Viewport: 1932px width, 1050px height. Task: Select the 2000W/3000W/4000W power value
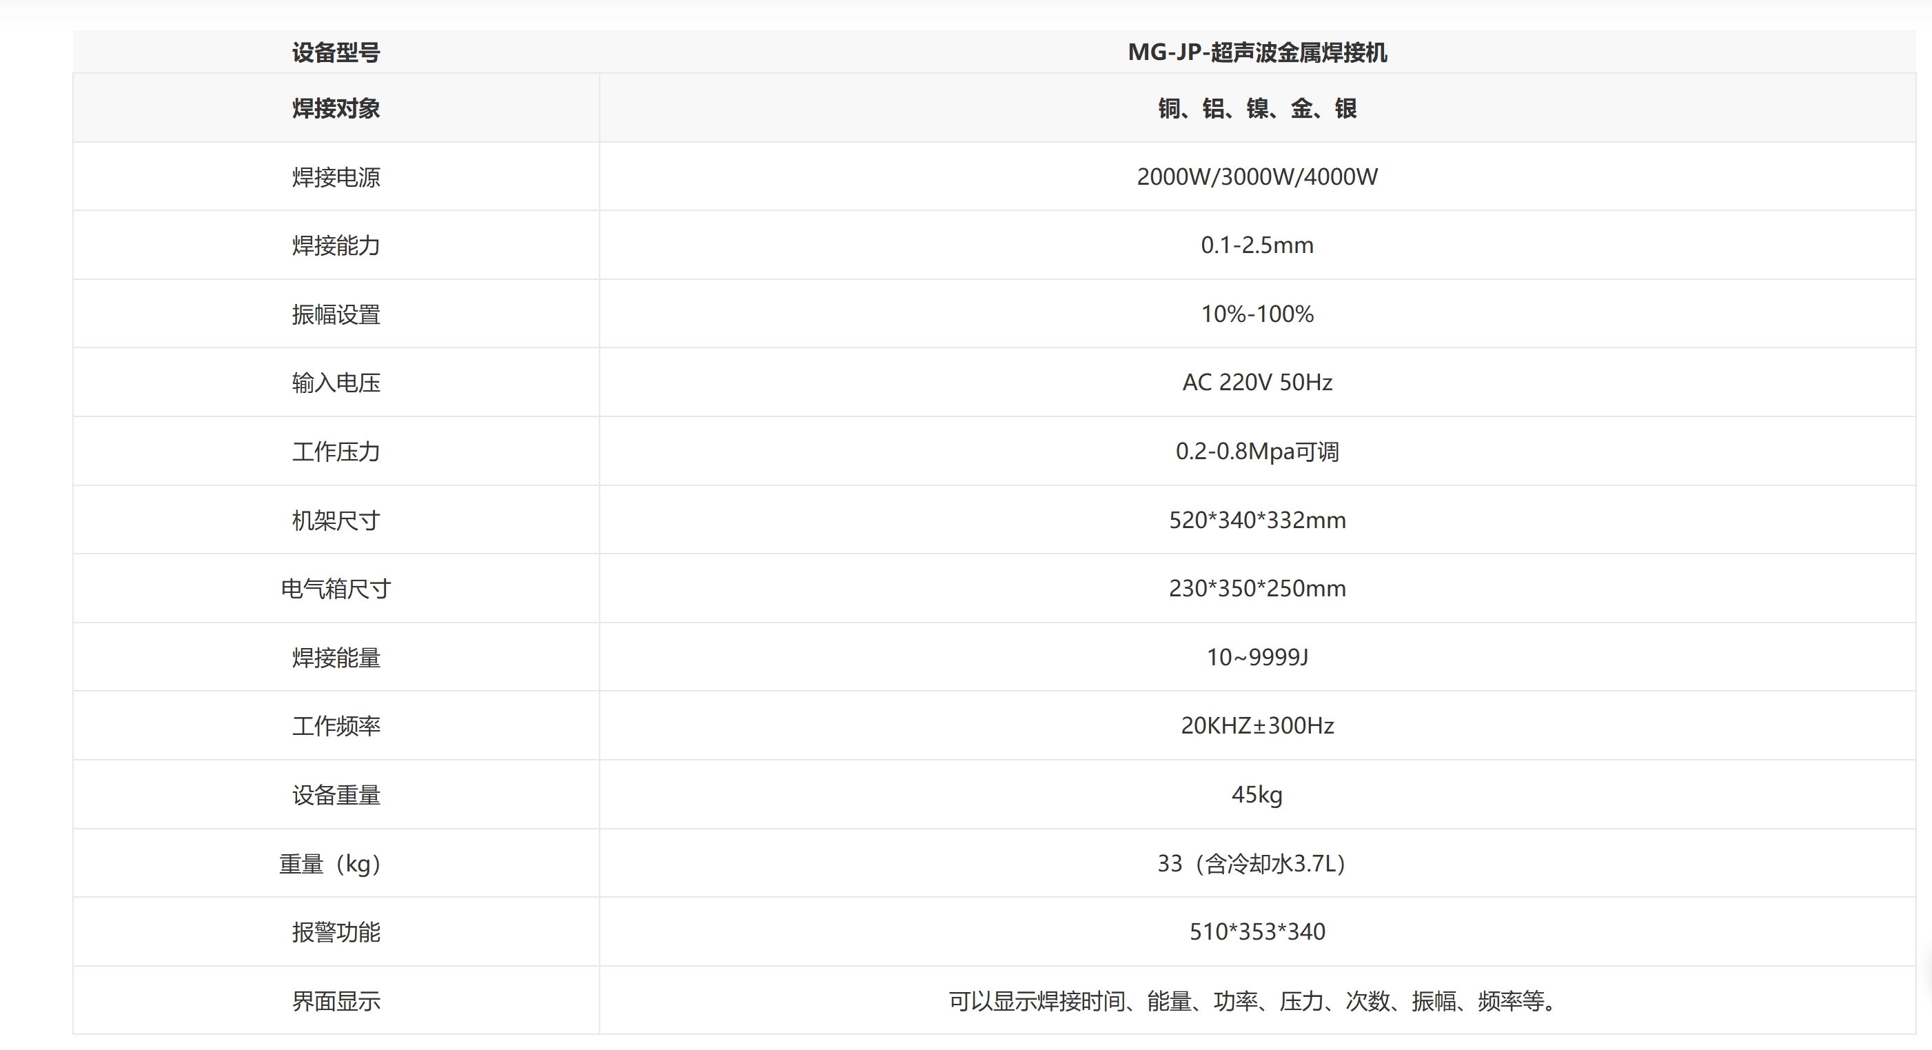coord(1257,177)
